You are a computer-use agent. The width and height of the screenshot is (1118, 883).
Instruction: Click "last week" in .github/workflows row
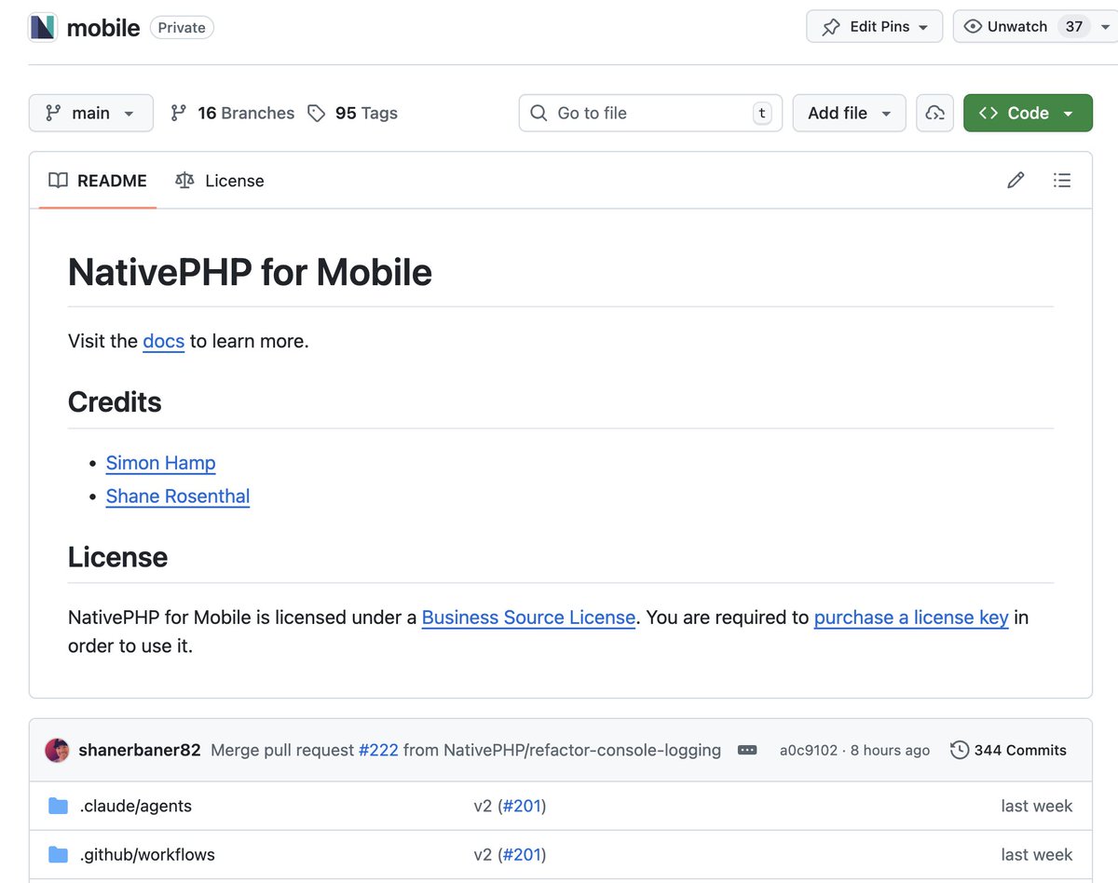click(1037, 854)
